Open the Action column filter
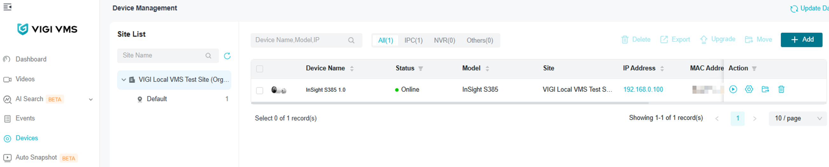The width and height of the screenshot is (829, 167). coord(754,69)
